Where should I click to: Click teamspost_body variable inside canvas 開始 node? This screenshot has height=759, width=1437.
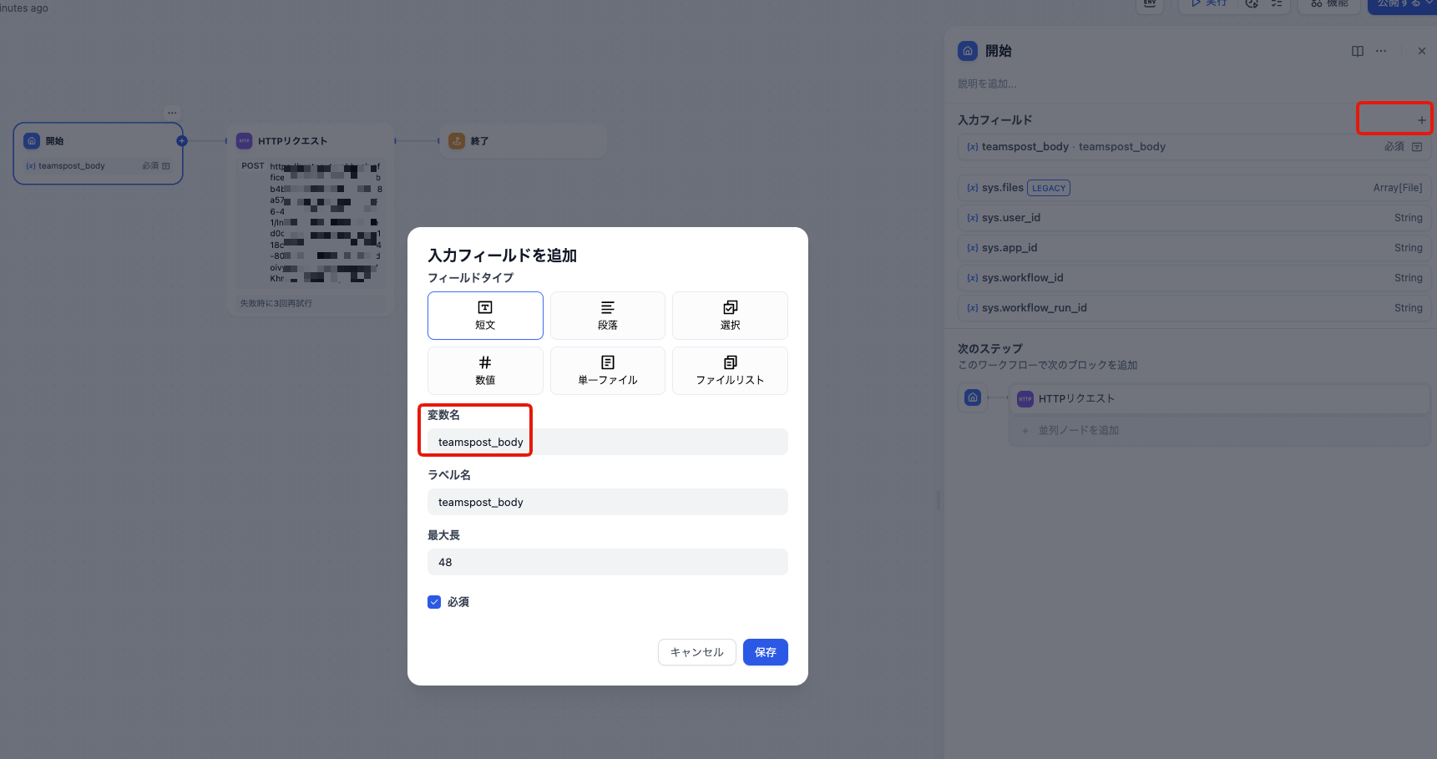pyautogui.click(x=99, y=166)
